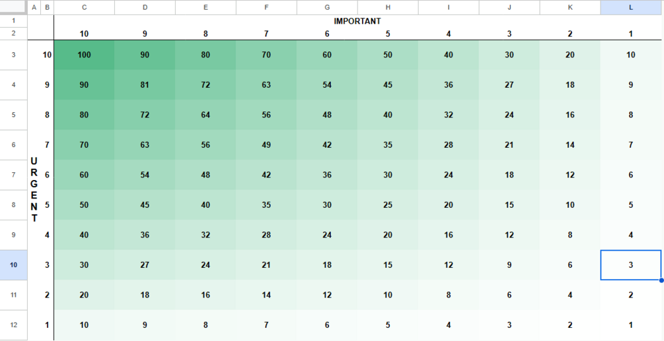The image size is (664, 341).
Task: Select column C header
Action: pyautogui.click(x=85, y=8)
